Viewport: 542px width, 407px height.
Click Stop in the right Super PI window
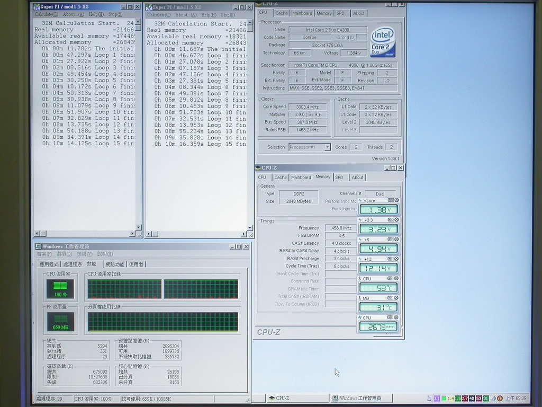pos(228,15)
